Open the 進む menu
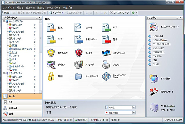The width and height of the screenshot is (185, 124). (x=41, y=8)
